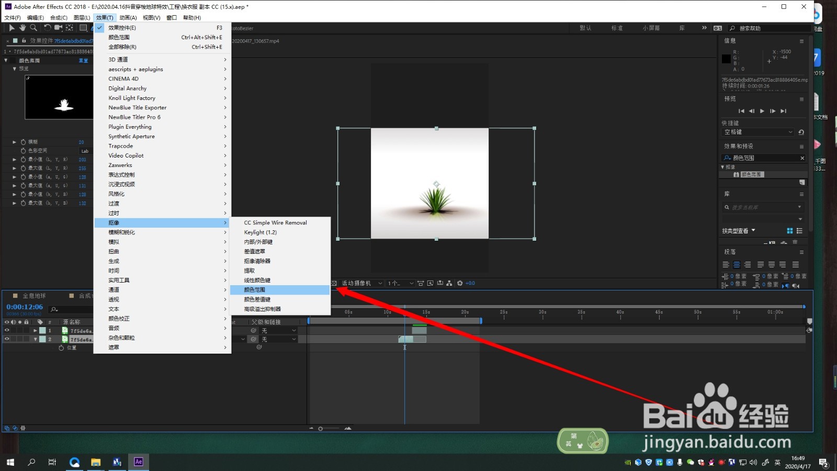This screenshot has width=837, height=471.
Task: Select the Pan Behind anchor point tool
Action: 69,28
